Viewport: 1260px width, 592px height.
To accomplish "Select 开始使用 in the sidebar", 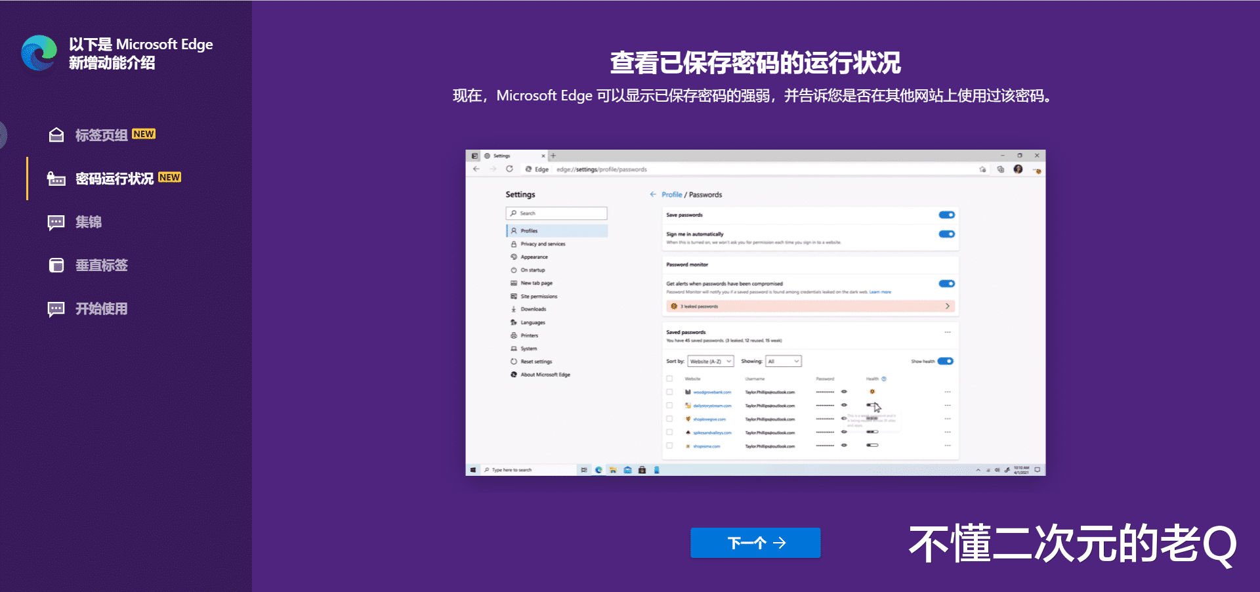I will [x=88, y=309].
